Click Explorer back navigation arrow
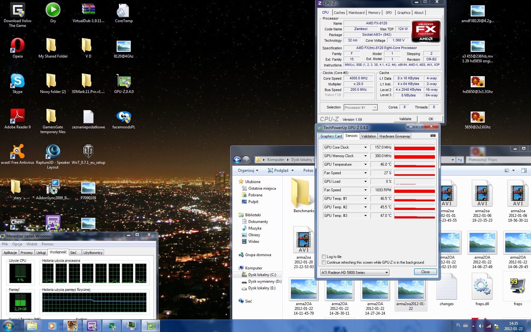Screen dimensions: 531x332 (237, 160)
